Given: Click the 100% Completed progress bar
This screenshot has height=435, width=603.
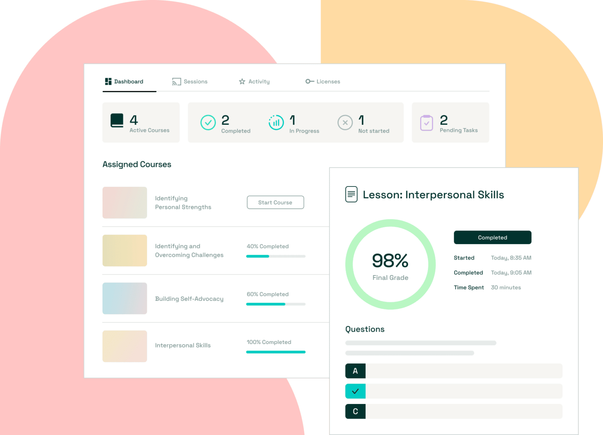Looking at the screenshot, I should [x=276, y=352].
